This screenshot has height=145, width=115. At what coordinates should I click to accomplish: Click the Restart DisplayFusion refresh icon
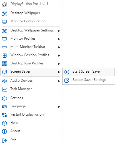click(x=4, y=115)
